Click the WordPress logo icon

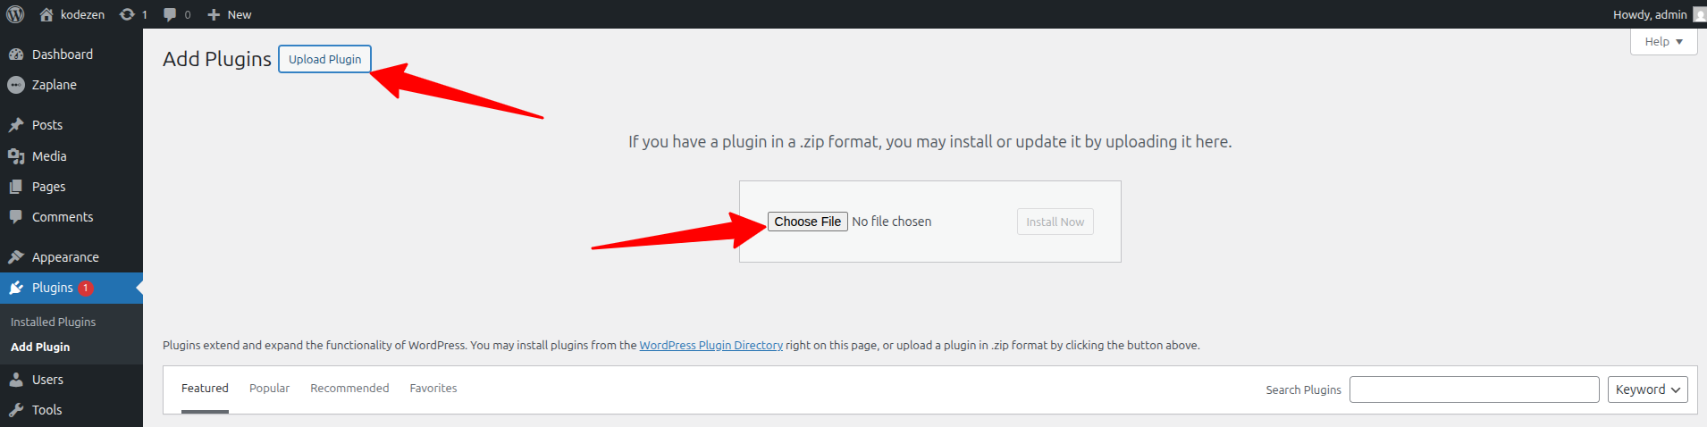(15, 14)
